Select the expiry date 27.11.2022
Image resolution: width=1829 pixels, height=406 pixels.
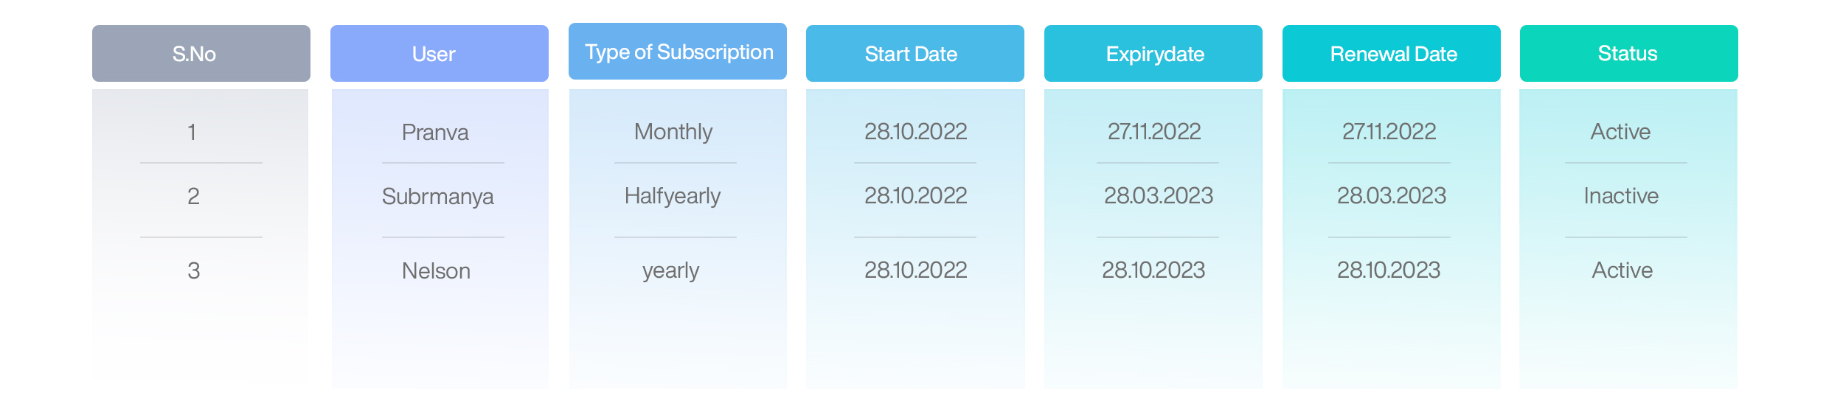1154,132
